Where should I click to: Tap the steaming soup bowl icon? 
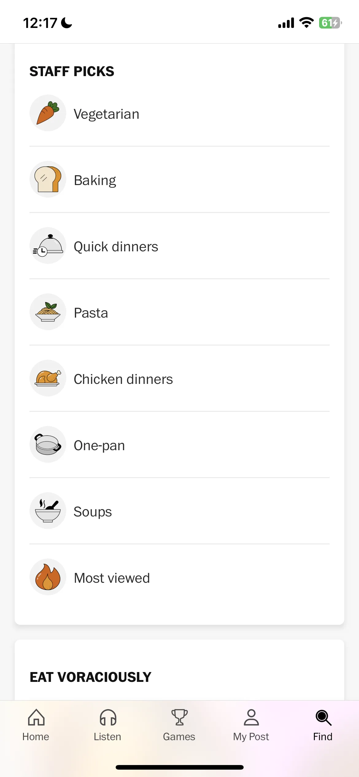click(x=48, y=511)
